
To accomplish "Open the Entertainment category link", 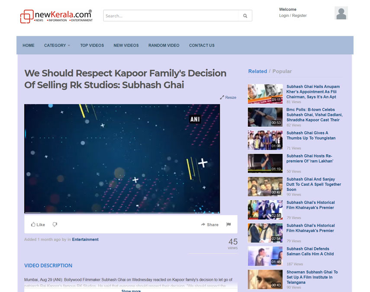I will click(85, 239).
